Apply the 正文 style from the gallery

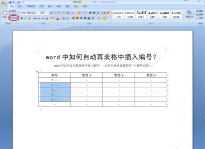pos(118,15)
